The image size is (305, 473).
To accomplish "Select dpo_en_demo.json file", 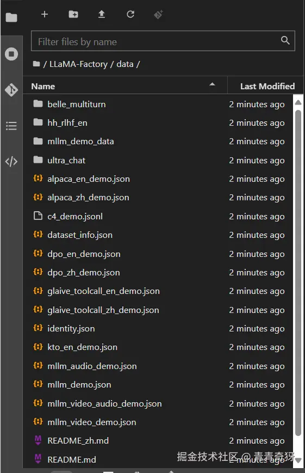I will 158,254.
